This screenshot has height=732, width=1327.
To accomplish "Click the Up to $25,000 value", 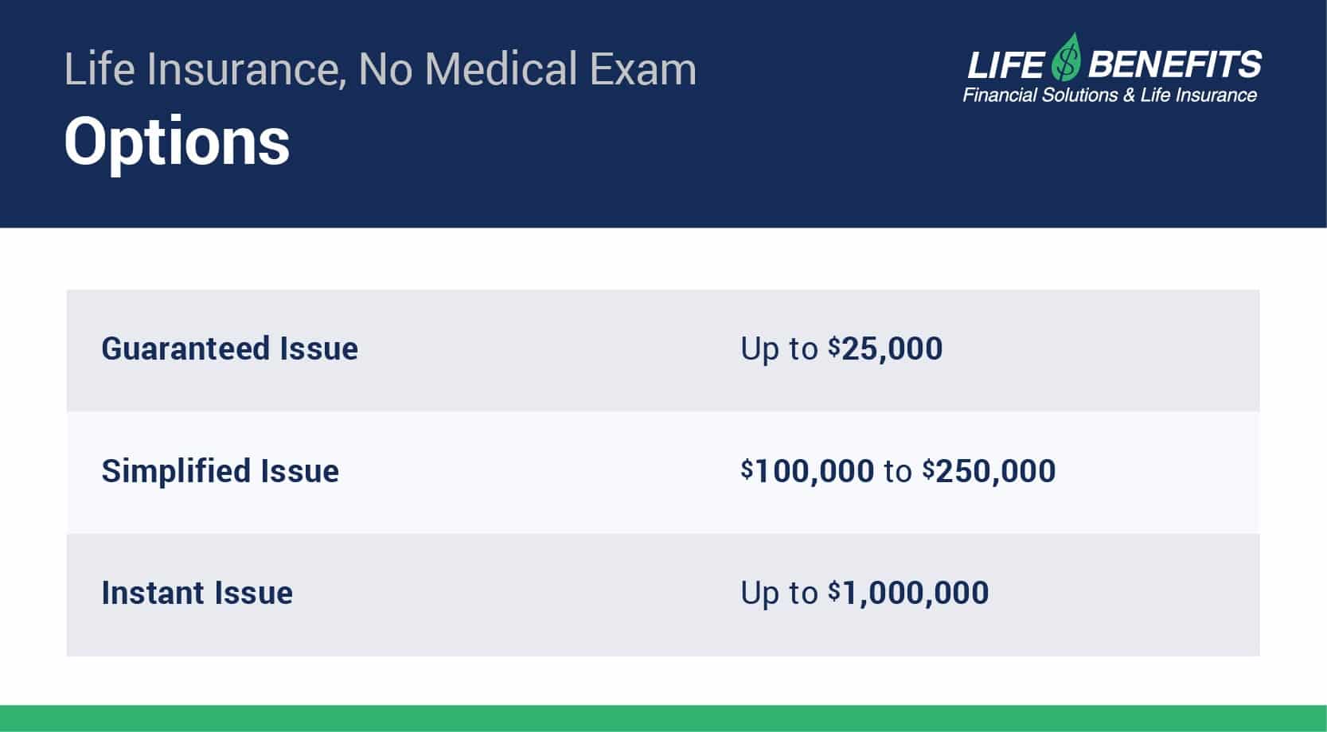I will coord(841,349).
